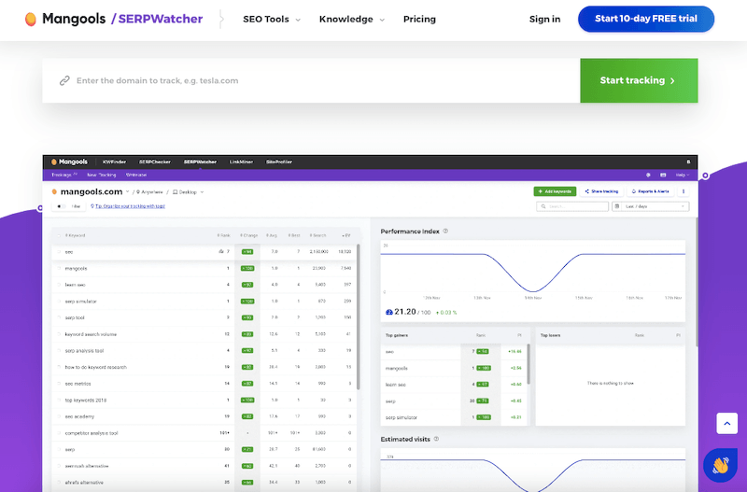Click the how to do keyword research row
This screenshot has width=747, height=492.
point(204,367)
